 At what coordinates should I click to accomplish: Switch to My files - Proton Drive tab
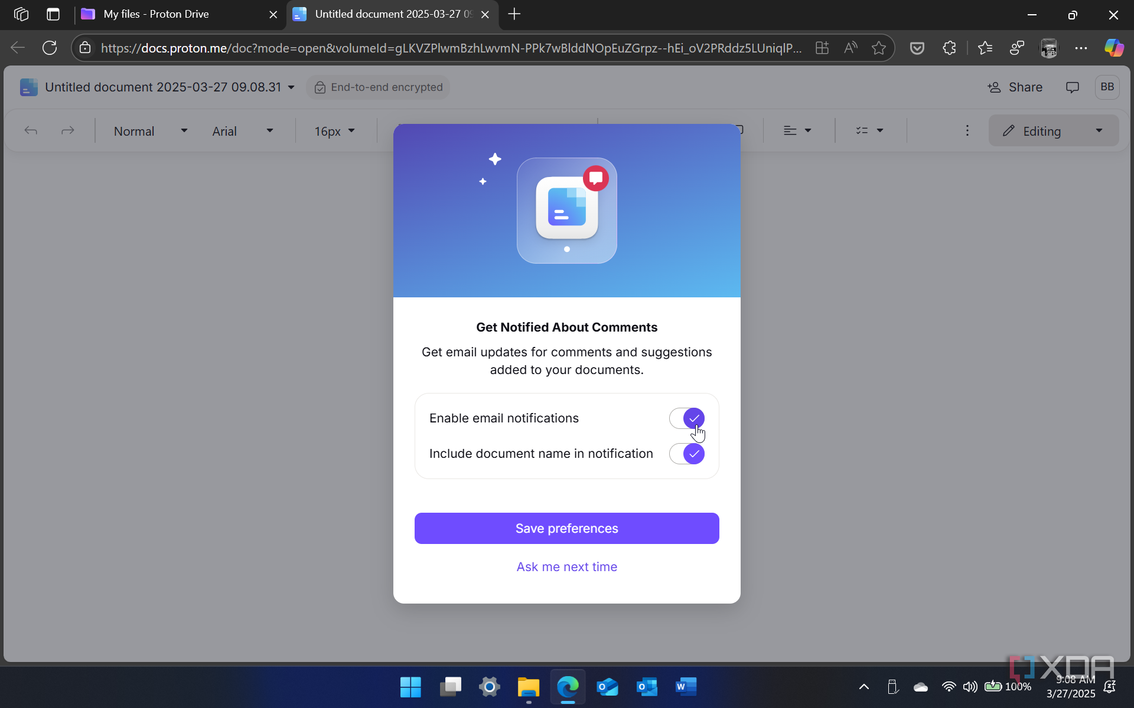click(x=157, y=14)
